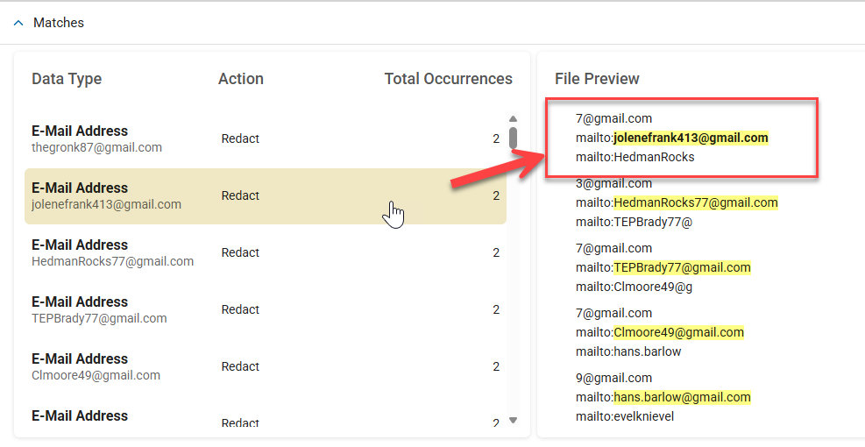Click highlighted jolenefrank413@gmail.com in File Preview
The width and height of the screenshot is (865, 447).
click(x=691, y=138)
